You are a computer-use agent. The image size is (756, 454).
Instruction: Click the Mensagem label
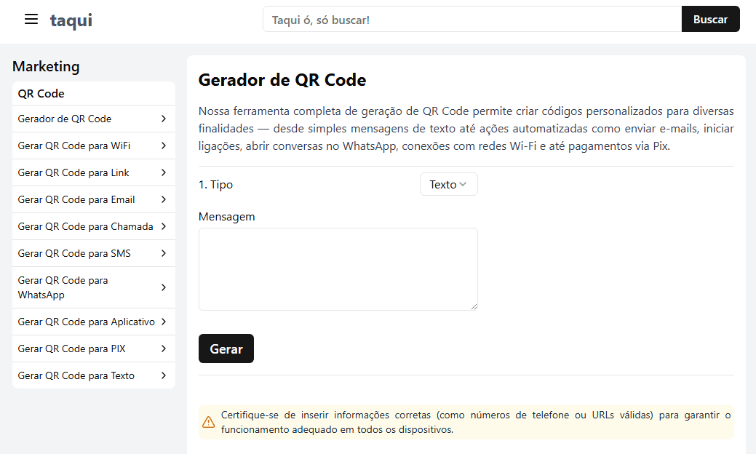[226, 217]
